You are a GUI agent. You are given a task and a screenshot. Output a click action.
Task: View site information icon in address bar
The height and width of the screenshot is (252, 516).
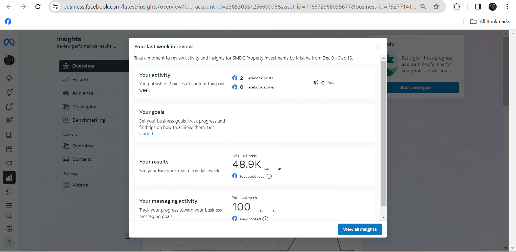point(55,6)
